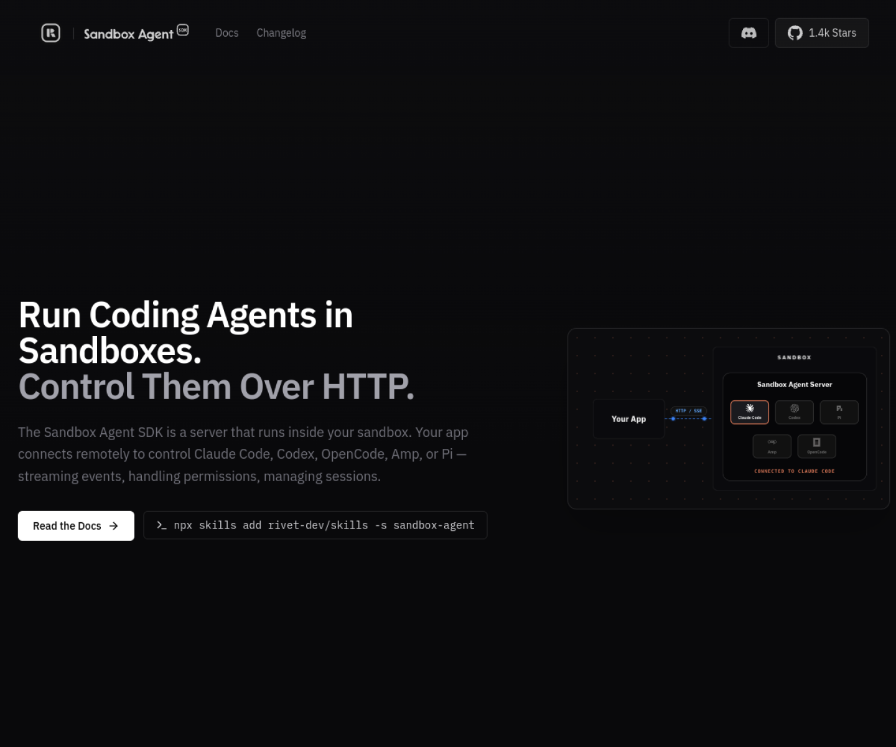Click the Control Them Over HTTP subtitle

[217, 387]
